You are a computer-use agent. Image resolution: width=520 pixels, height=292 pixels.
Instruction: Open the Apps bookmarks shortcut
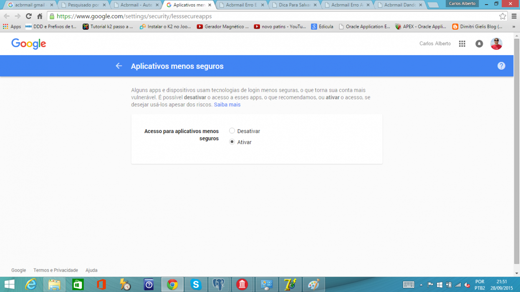(x=12, y=26)
